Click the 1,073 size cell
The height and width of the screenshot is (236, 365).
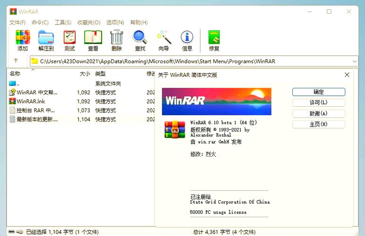click(x=84, y=110)
